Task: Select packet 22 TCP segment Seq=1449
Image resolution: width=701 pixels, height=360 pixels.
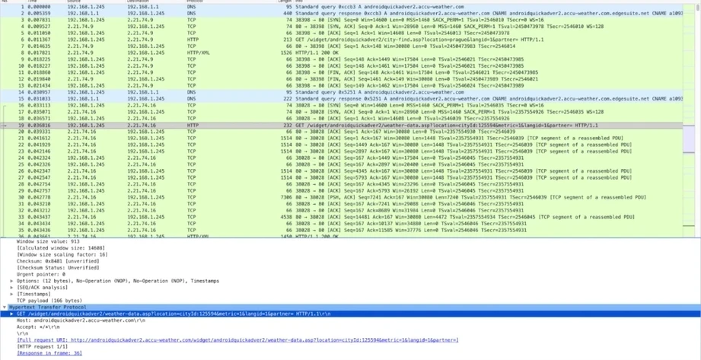Action: 342,145
